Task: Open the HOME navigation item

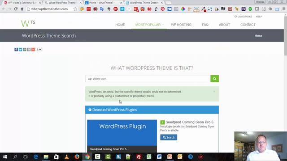Action: [120, 25]
